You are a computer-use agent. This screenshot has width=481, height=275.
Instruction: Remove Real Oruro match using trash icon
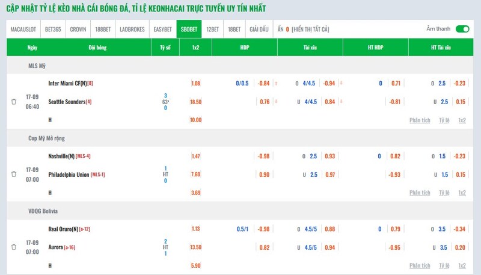pyautogui.click(x=13, y=247)
